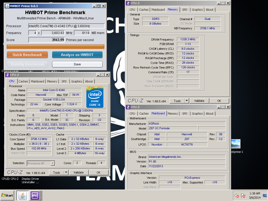Click OK in Memory window

tap(219, 101)
